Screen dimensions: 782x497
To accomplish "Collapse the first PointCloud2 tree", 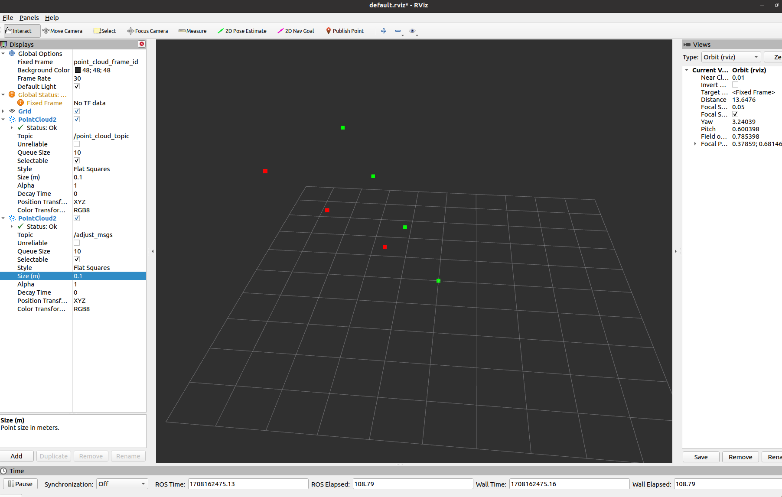I will [3, 119].
